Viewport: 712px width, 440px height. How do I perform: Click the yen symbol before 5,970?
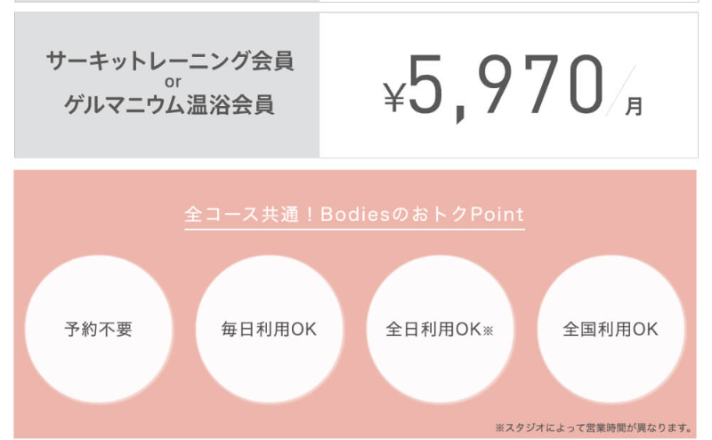click(394, 97)
